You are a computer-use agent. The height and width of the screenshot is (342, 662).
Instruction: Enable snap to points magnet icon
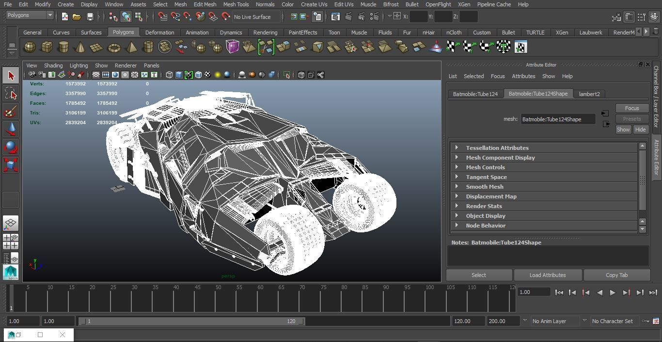(x=188, y=16)
